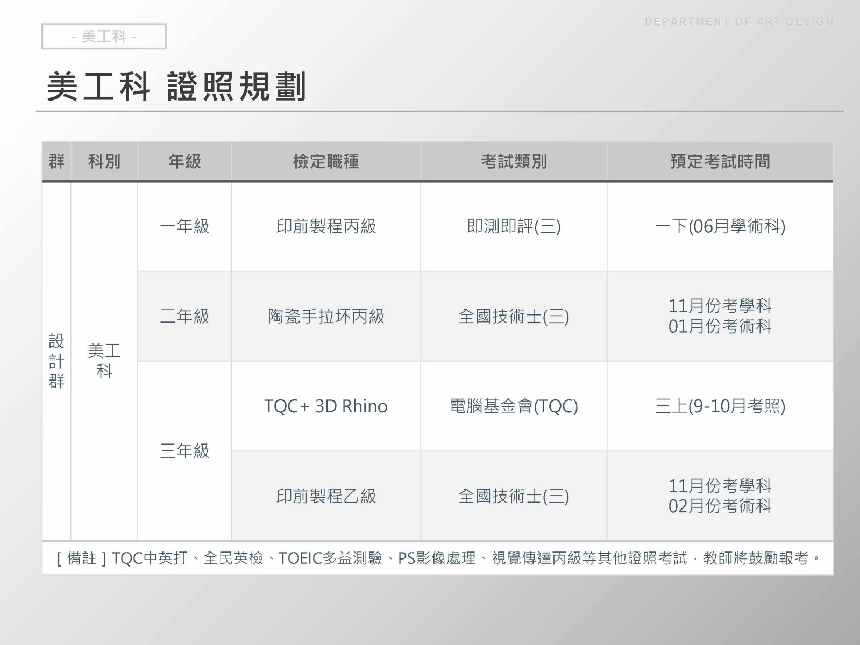
Task: Select the 三上(9-10月考照) cell
Action: pos(720,406)
